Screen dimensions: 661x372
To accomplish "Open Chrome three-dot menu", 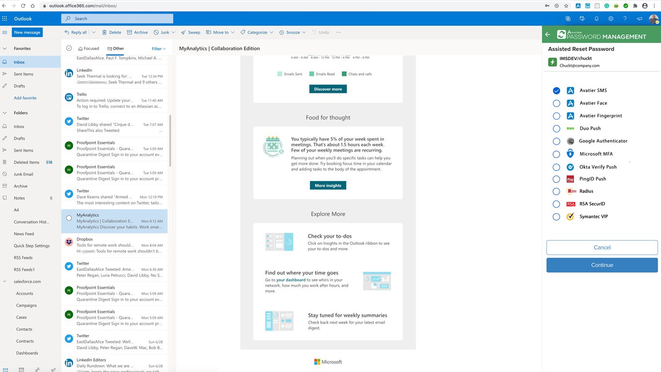I will [x=655, y=6].
